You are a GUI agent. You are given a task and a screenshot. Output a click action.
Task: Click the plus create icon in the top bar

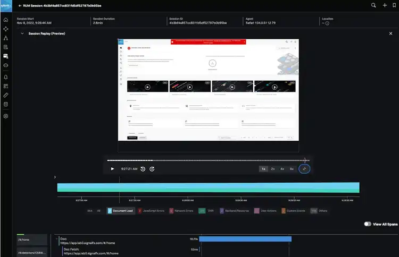385,5
